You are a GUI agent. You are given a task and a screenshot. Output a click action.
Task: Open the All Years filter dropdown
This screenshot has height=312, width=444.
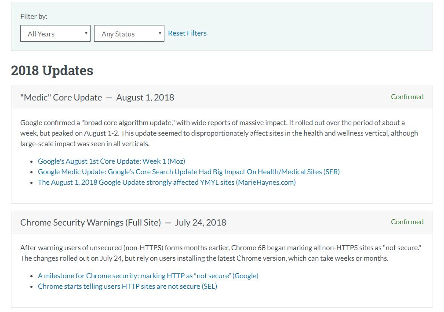(x=55, y=33)
